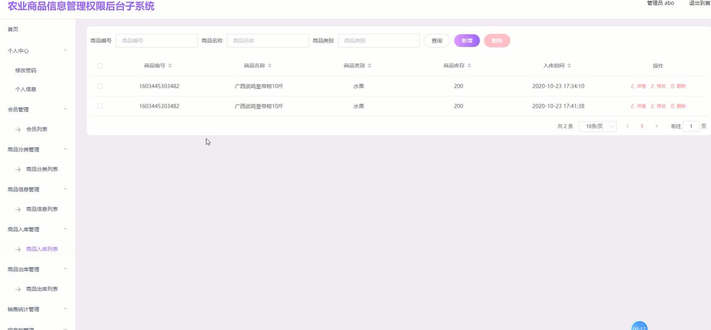This screenshot has width=711, height=330.
Task: Go to next page arrow in pagination
Action: [657, 126]
